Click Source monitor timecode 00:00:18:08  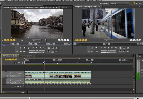10,40
